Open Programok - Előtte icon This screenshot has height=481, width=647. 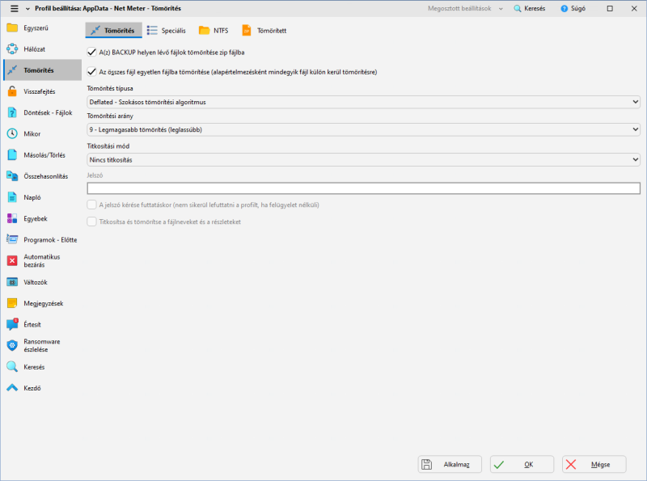(x=12, y=239)
